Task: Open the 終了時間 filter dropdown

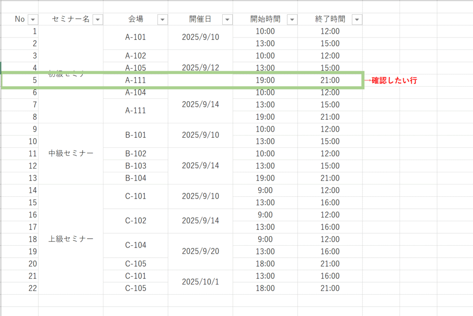Action: (357, 19)
